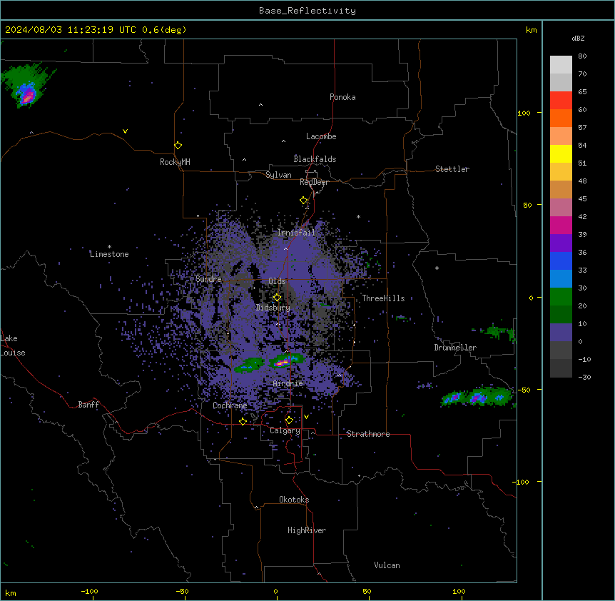Click the Calgary label
The image size is (615, 601).
tap(285, 430)
